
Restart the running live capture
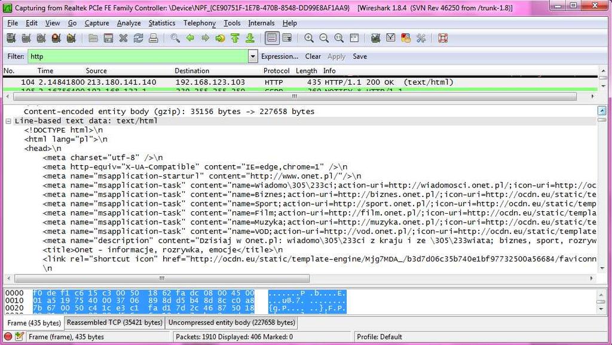pos(71,38)
